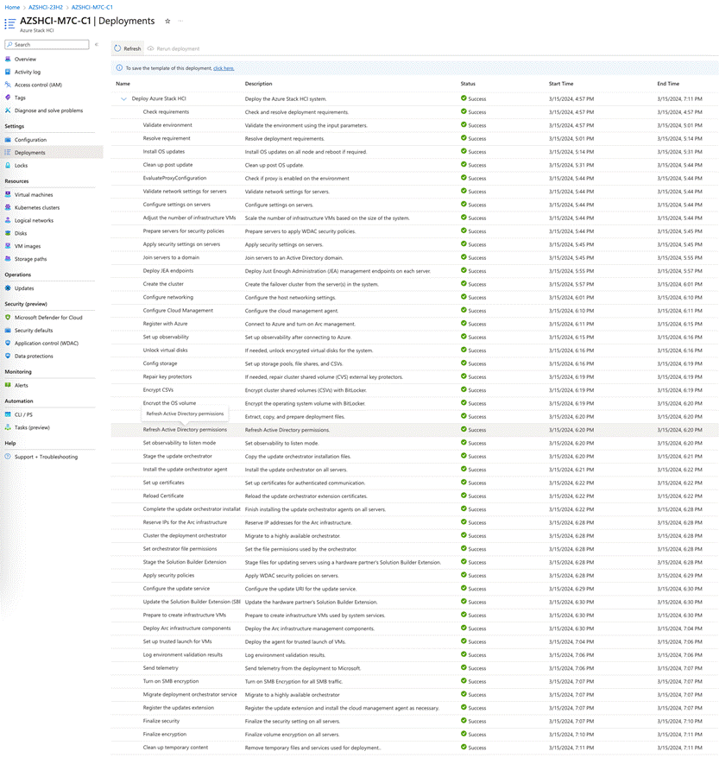Click the favorite star next to Deployments title
Image resolution: width=719 pixels, height=764 pixels.
pyautogui.click(x=167, y=22)
